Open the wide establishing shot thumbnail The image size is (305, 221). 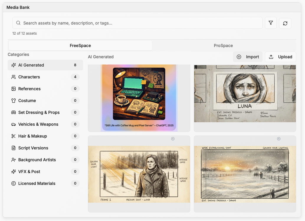pyautogui.click(x=245, y=174)
